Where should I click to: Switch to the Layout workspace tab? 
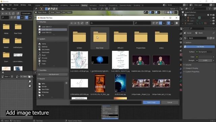pyautogui.click(x=37, y=5)
